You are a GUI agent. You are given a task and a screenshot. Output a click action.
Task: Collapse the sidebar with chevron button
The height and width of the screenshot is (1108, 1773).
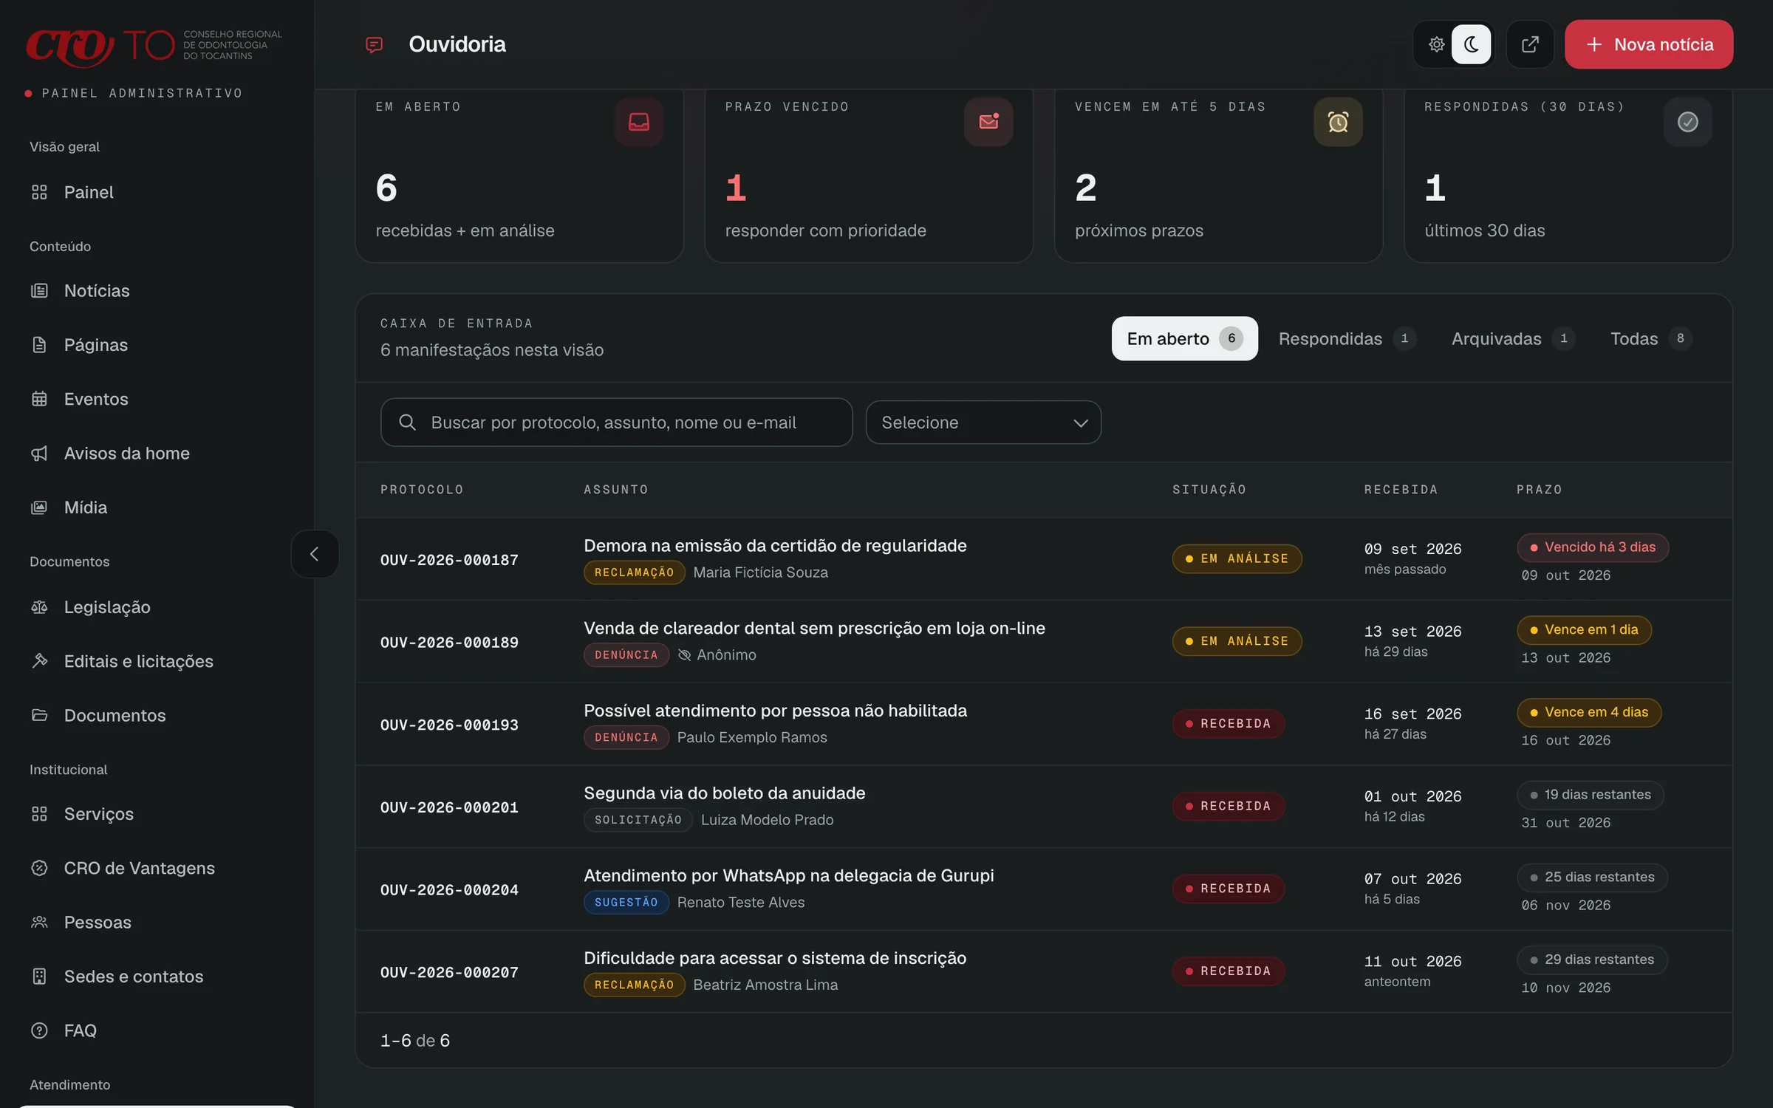[x=315, y=554]
